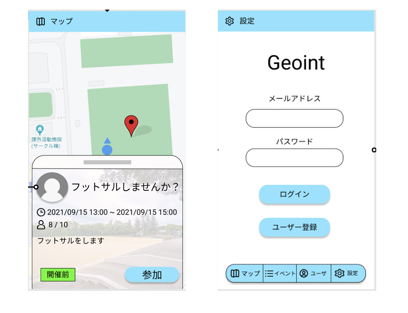Click the マップ header title text
This screenshot has height=313, width=408.
click(x=62, y=21)
